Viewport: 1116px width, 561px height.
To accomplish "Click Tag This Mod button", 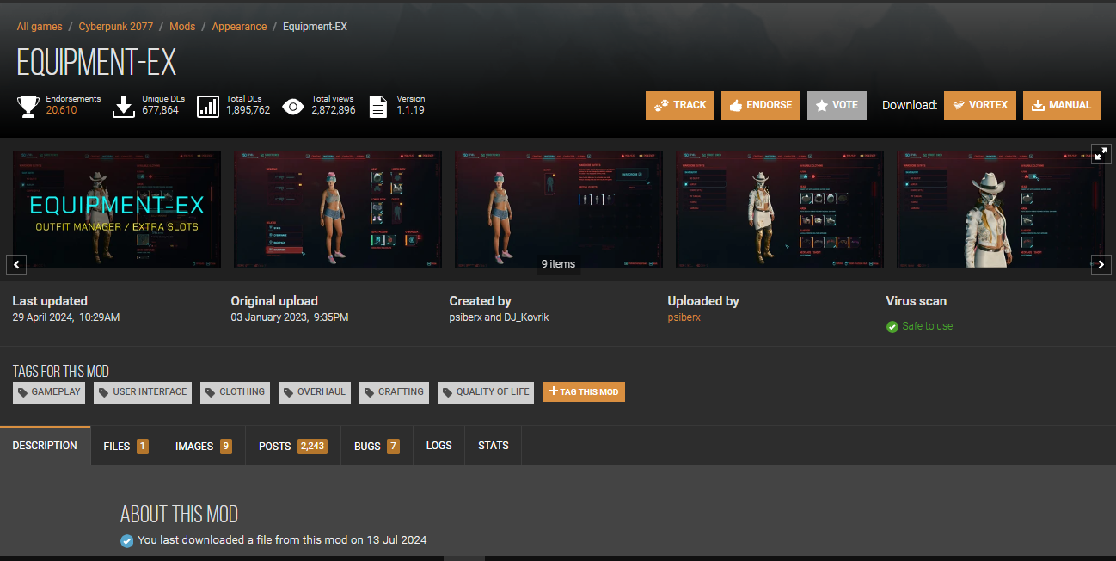I will coord(584,392).
